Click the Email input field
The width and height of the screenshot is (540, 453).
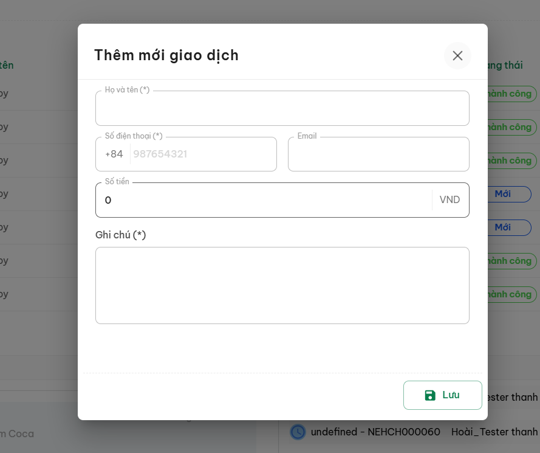click(378, 154)
